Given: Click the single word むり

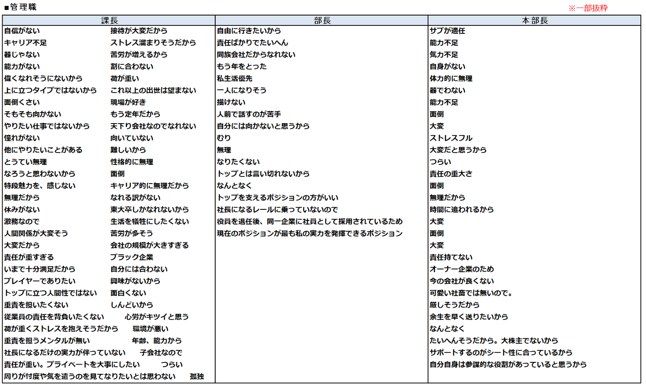Looking at the screenshot, I should pyautogui.click(x=224, y=138).
